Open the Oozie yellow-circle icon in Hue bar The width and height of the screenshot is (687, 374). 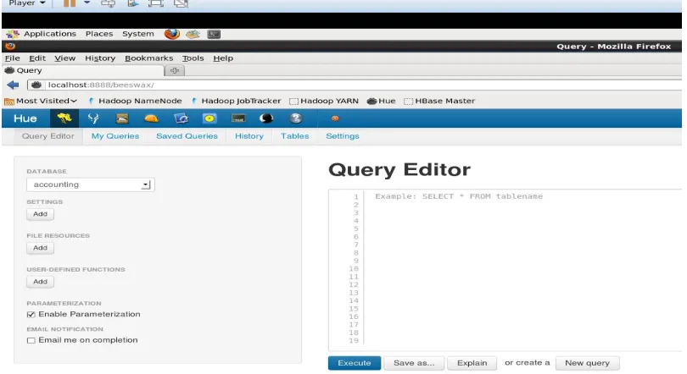pyautogui.click(x=209, y=118)
